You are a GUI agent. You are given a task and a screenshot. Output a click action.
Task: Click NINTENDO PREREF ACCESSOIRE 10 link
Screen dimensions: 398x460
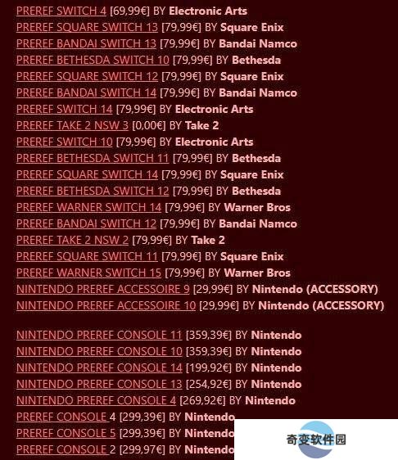106,305
